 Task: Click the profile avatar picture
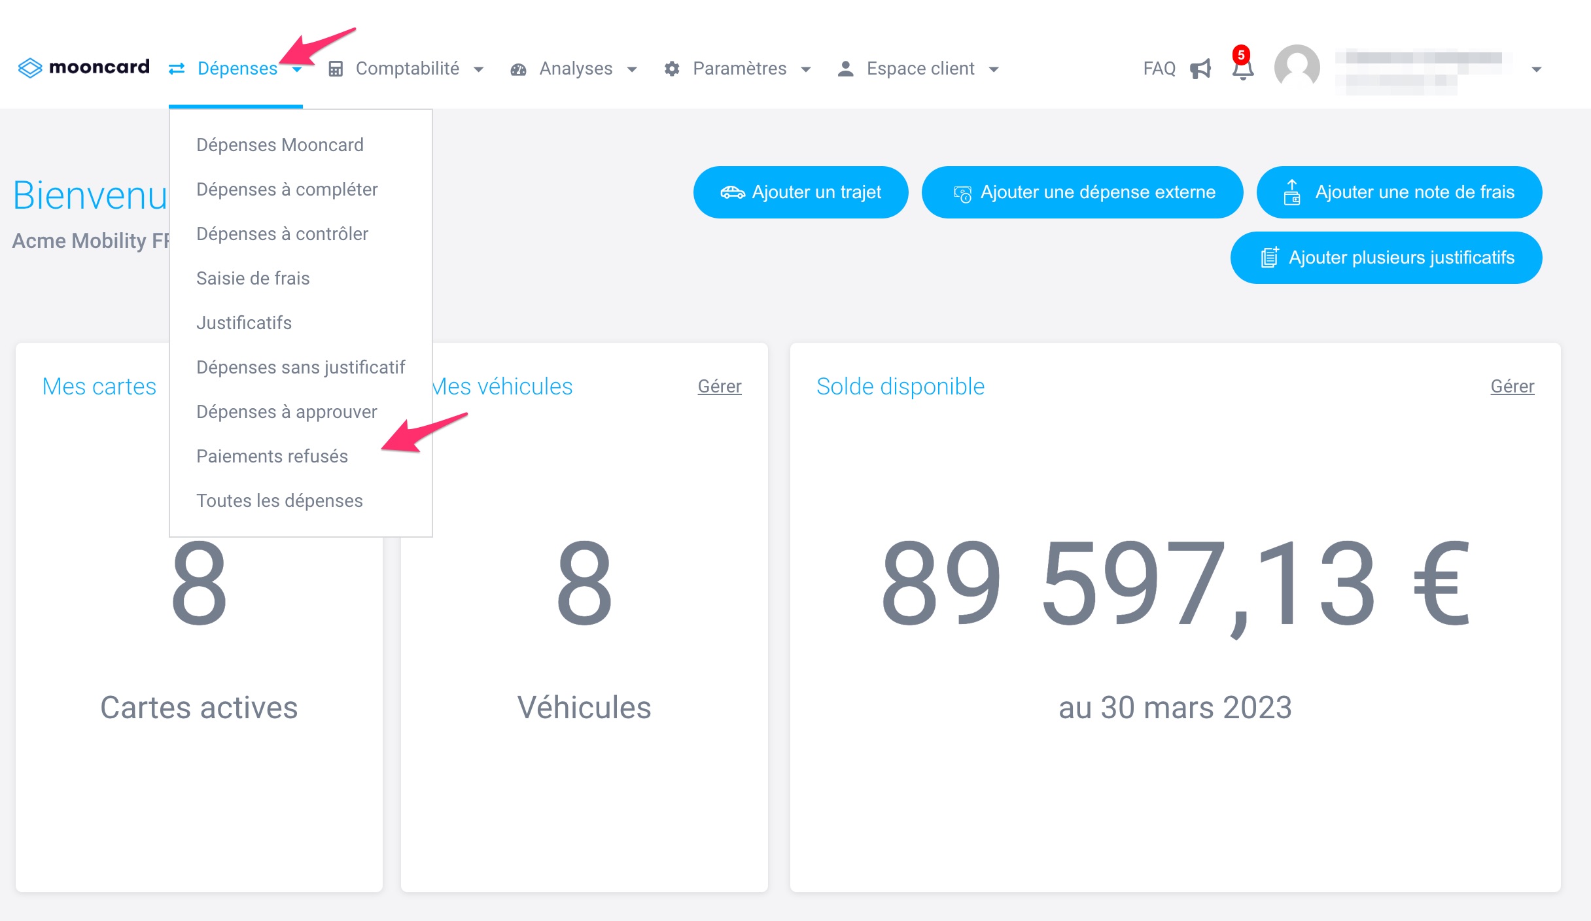[x=1297, y=66]
